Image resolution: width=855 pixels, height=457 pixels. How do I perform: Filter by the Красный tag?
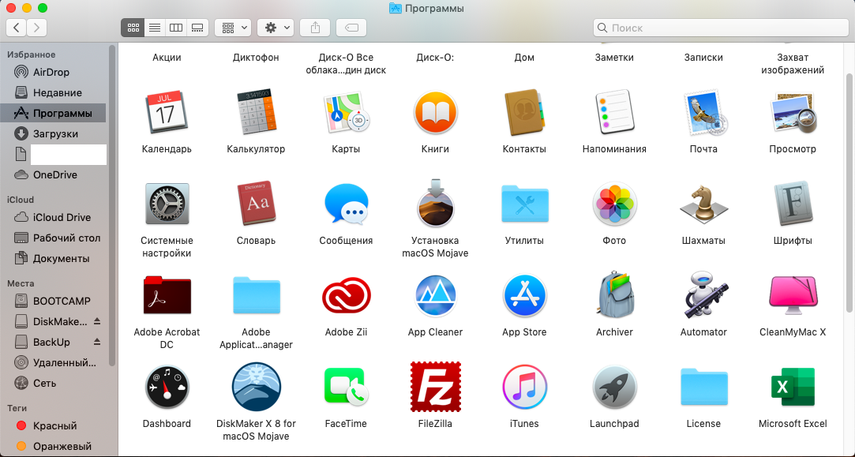54,426
